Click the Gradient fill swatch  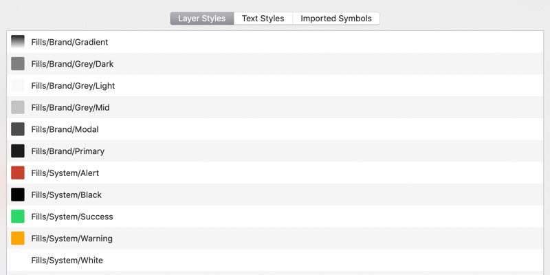[x=18, y=42]
